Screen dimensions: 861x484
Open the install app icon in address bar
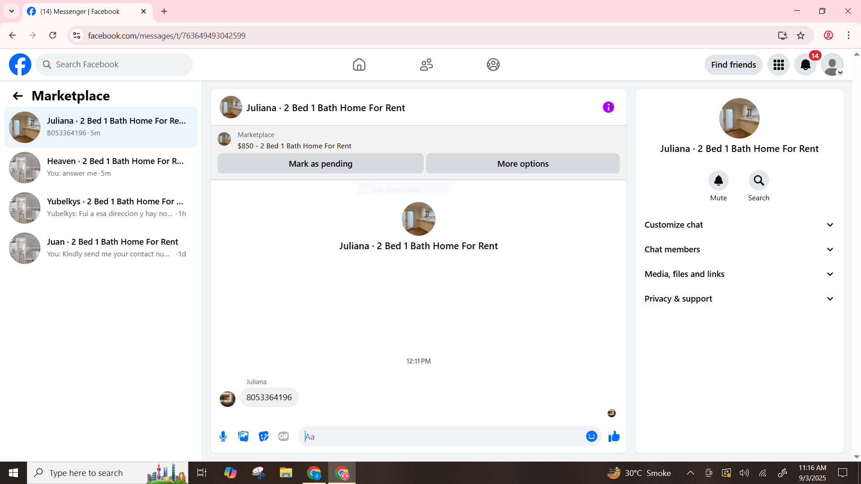783,35
